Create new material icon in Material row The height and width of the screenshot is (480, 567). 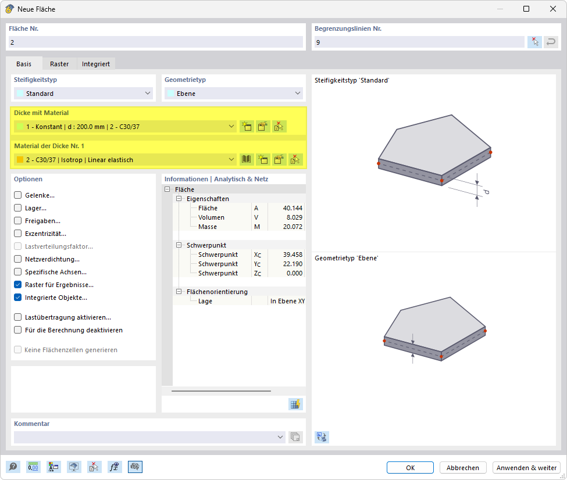click(263, 159)
